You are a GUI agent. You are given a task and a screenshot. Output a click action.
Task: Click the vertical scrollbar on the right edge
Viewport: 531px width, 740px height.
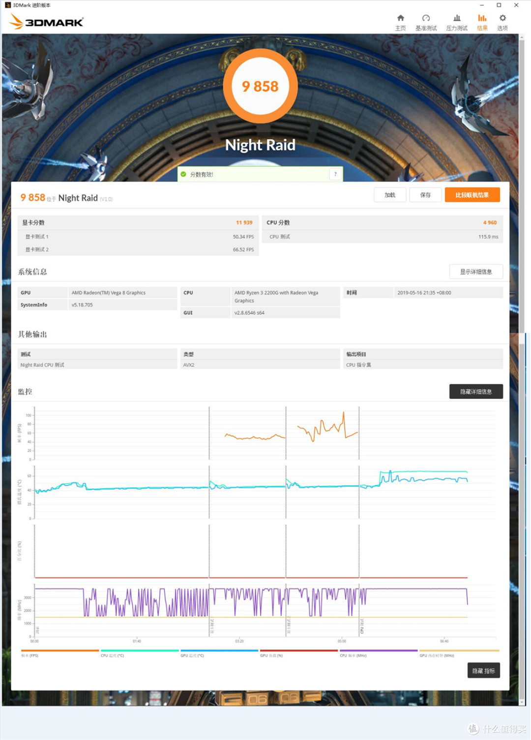[x=522, y=369]
